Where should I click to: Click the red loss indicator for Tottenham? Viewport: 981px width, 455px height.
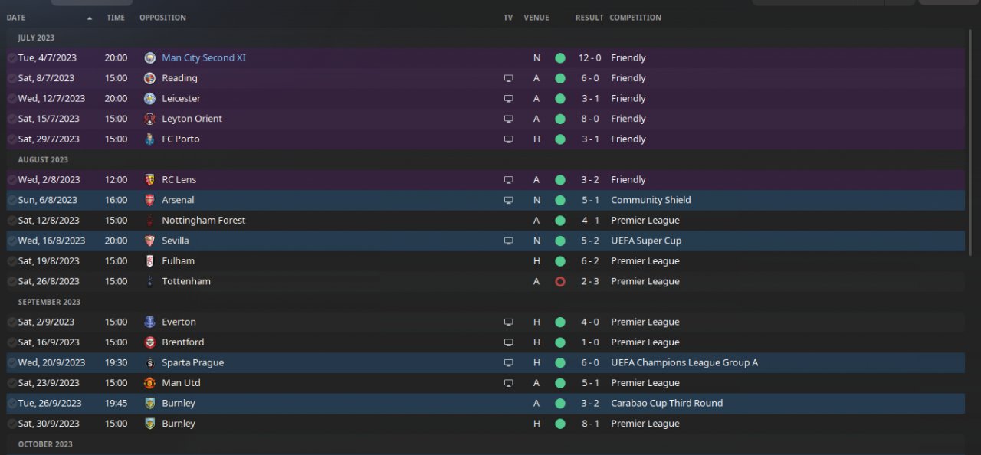point(560,282)
